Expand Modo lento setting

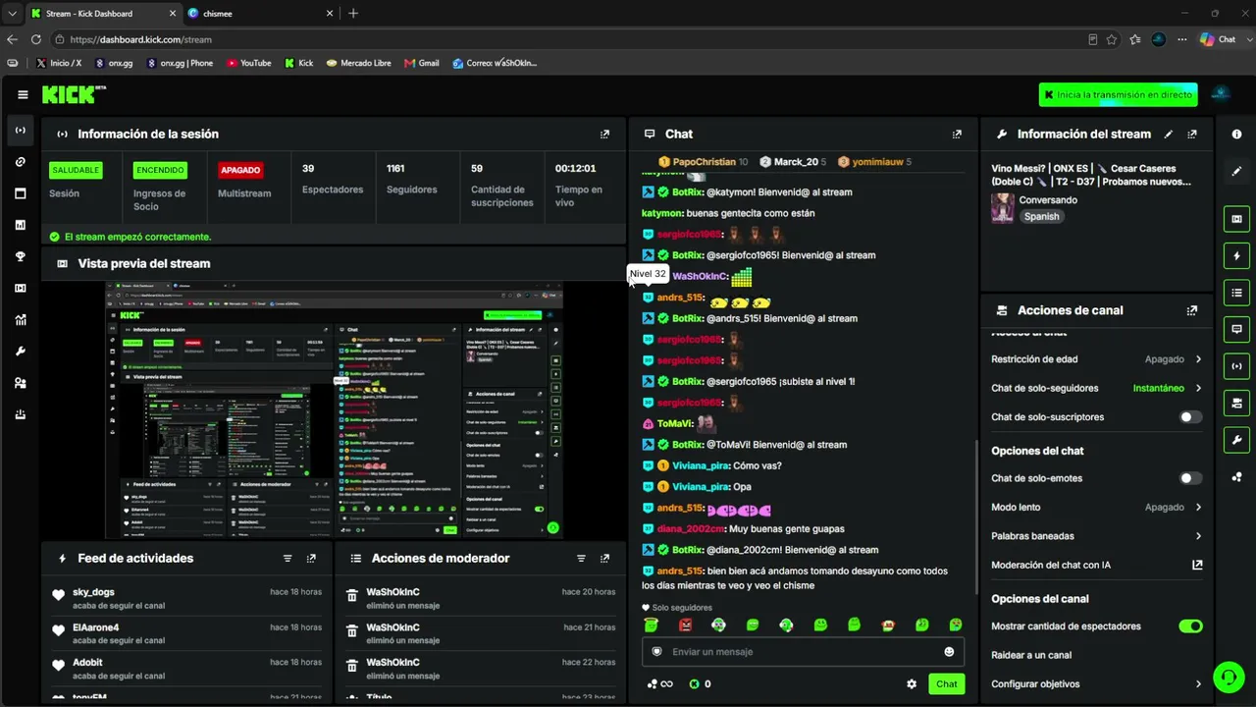[1096, 507]
